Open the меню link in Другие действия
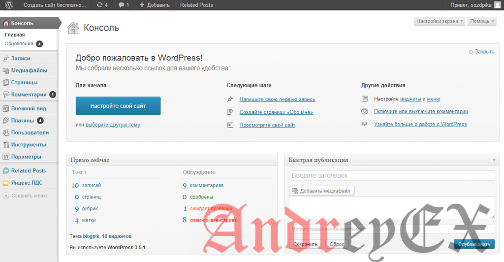Image resolution: width=504 pixels, height=262 pixels. click(x=433, y=99)
